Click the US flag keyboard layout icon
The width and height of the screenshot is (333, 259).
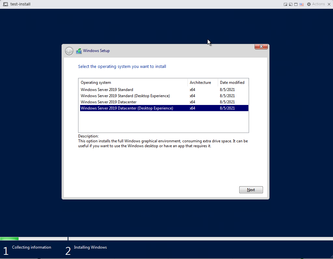pyautogui.click(x=301, y=5)
